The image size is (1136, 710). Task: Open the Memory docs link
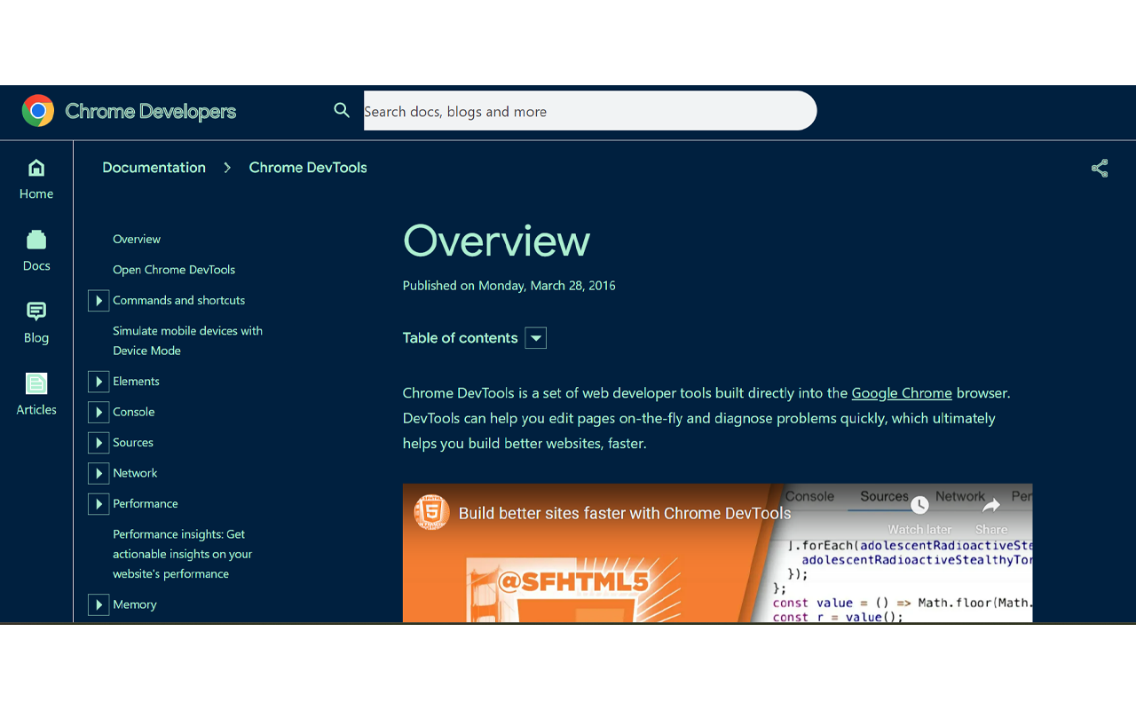coord(135,604)
